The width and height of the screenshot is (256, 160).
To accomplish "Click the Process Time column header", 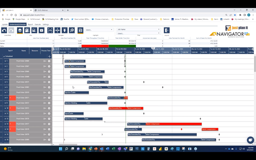I will coord(46,51).
